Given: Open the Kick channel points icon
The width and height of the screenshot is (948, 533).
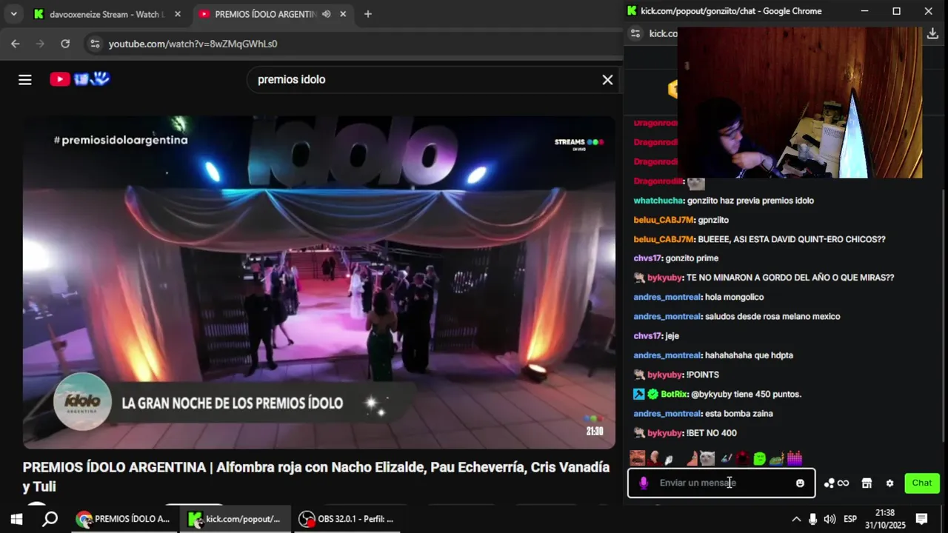Looking at the screenshot, I should click(x=836, y=483).
